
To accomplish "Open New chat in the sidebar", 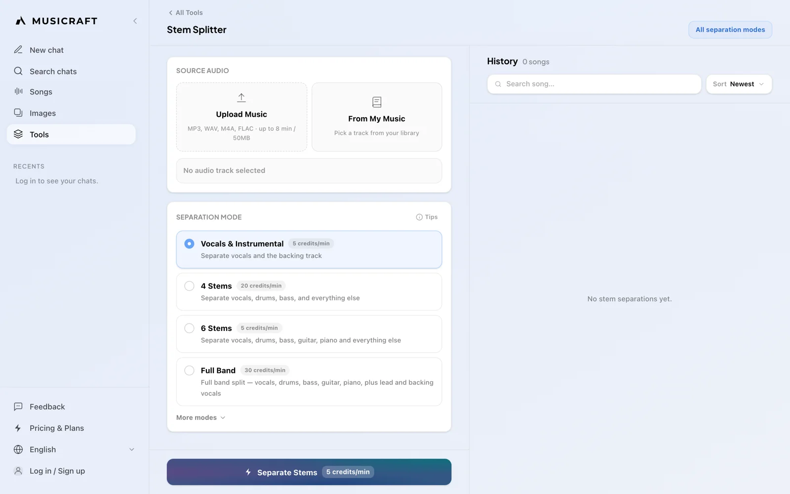I will (71, 50).
